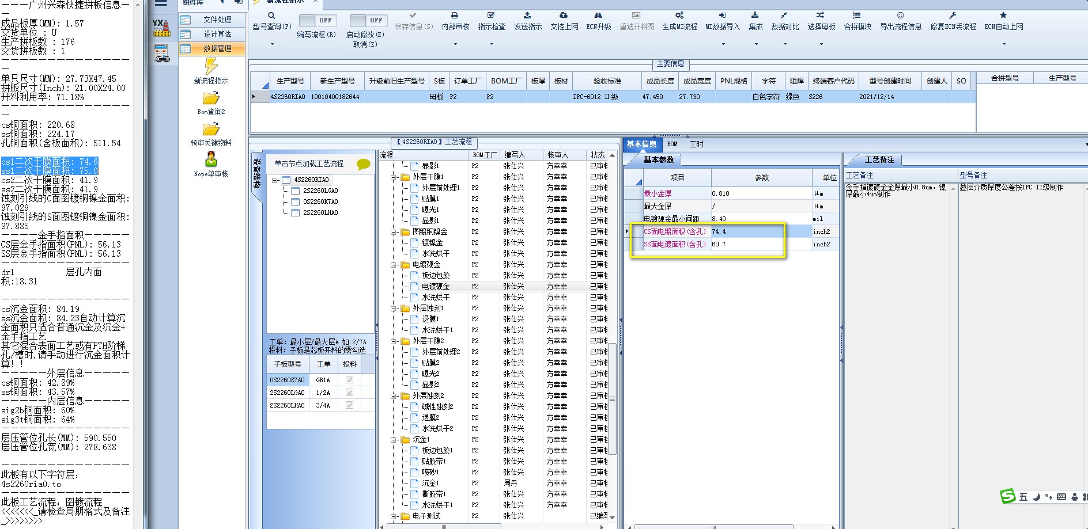This screenshot has width=1088, height=529.
Task: Click SS面电镀面积 value field 60.7
Action: (761, 244)
